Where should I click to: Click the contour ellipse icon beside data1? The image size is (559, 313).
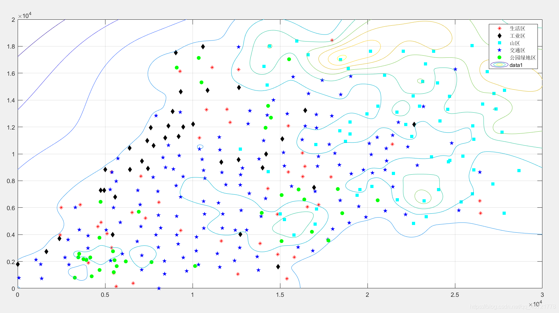coord(499,65)
